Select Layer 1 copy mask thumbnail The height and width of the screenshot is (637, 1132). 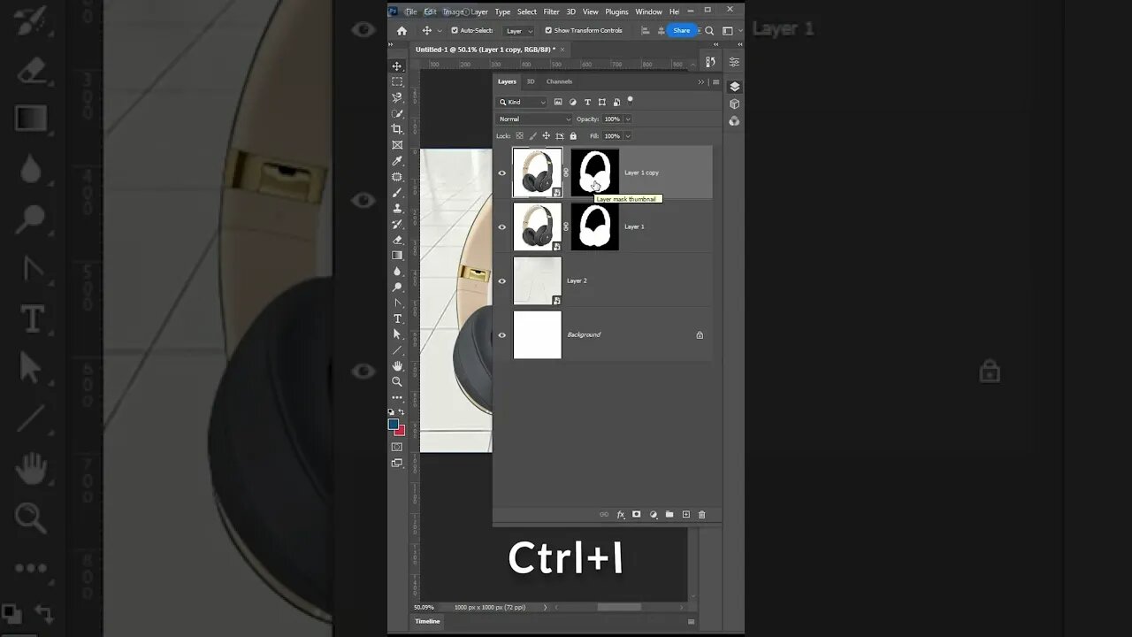pos(594,173)
